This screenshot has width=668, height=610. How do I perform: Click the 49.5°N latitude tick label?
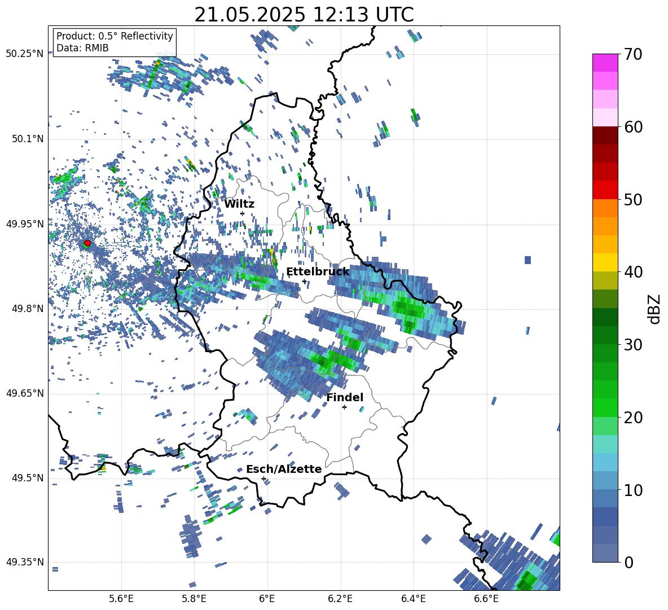[27, 478]
